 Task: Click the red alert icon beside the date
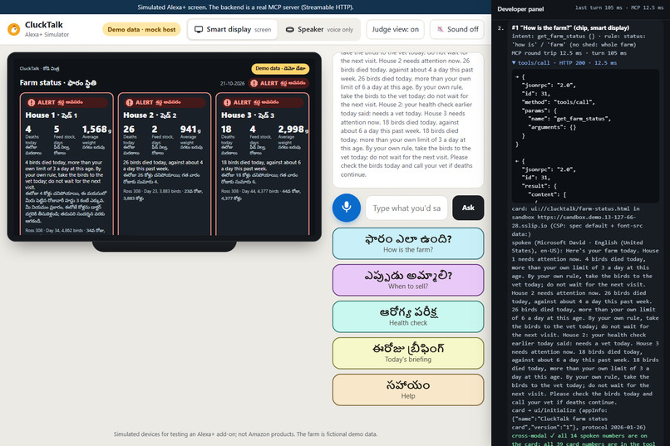tap(254, 83)
